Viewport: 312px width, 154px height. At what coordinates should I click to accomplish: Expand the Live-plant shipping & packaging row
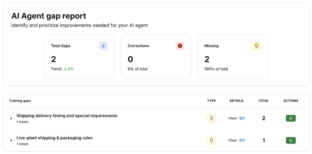[11, 140]
